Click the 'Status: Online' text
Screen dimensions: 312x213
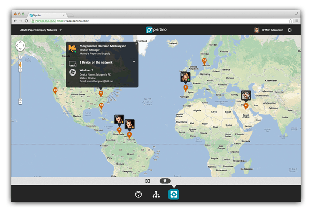point(87,78)
